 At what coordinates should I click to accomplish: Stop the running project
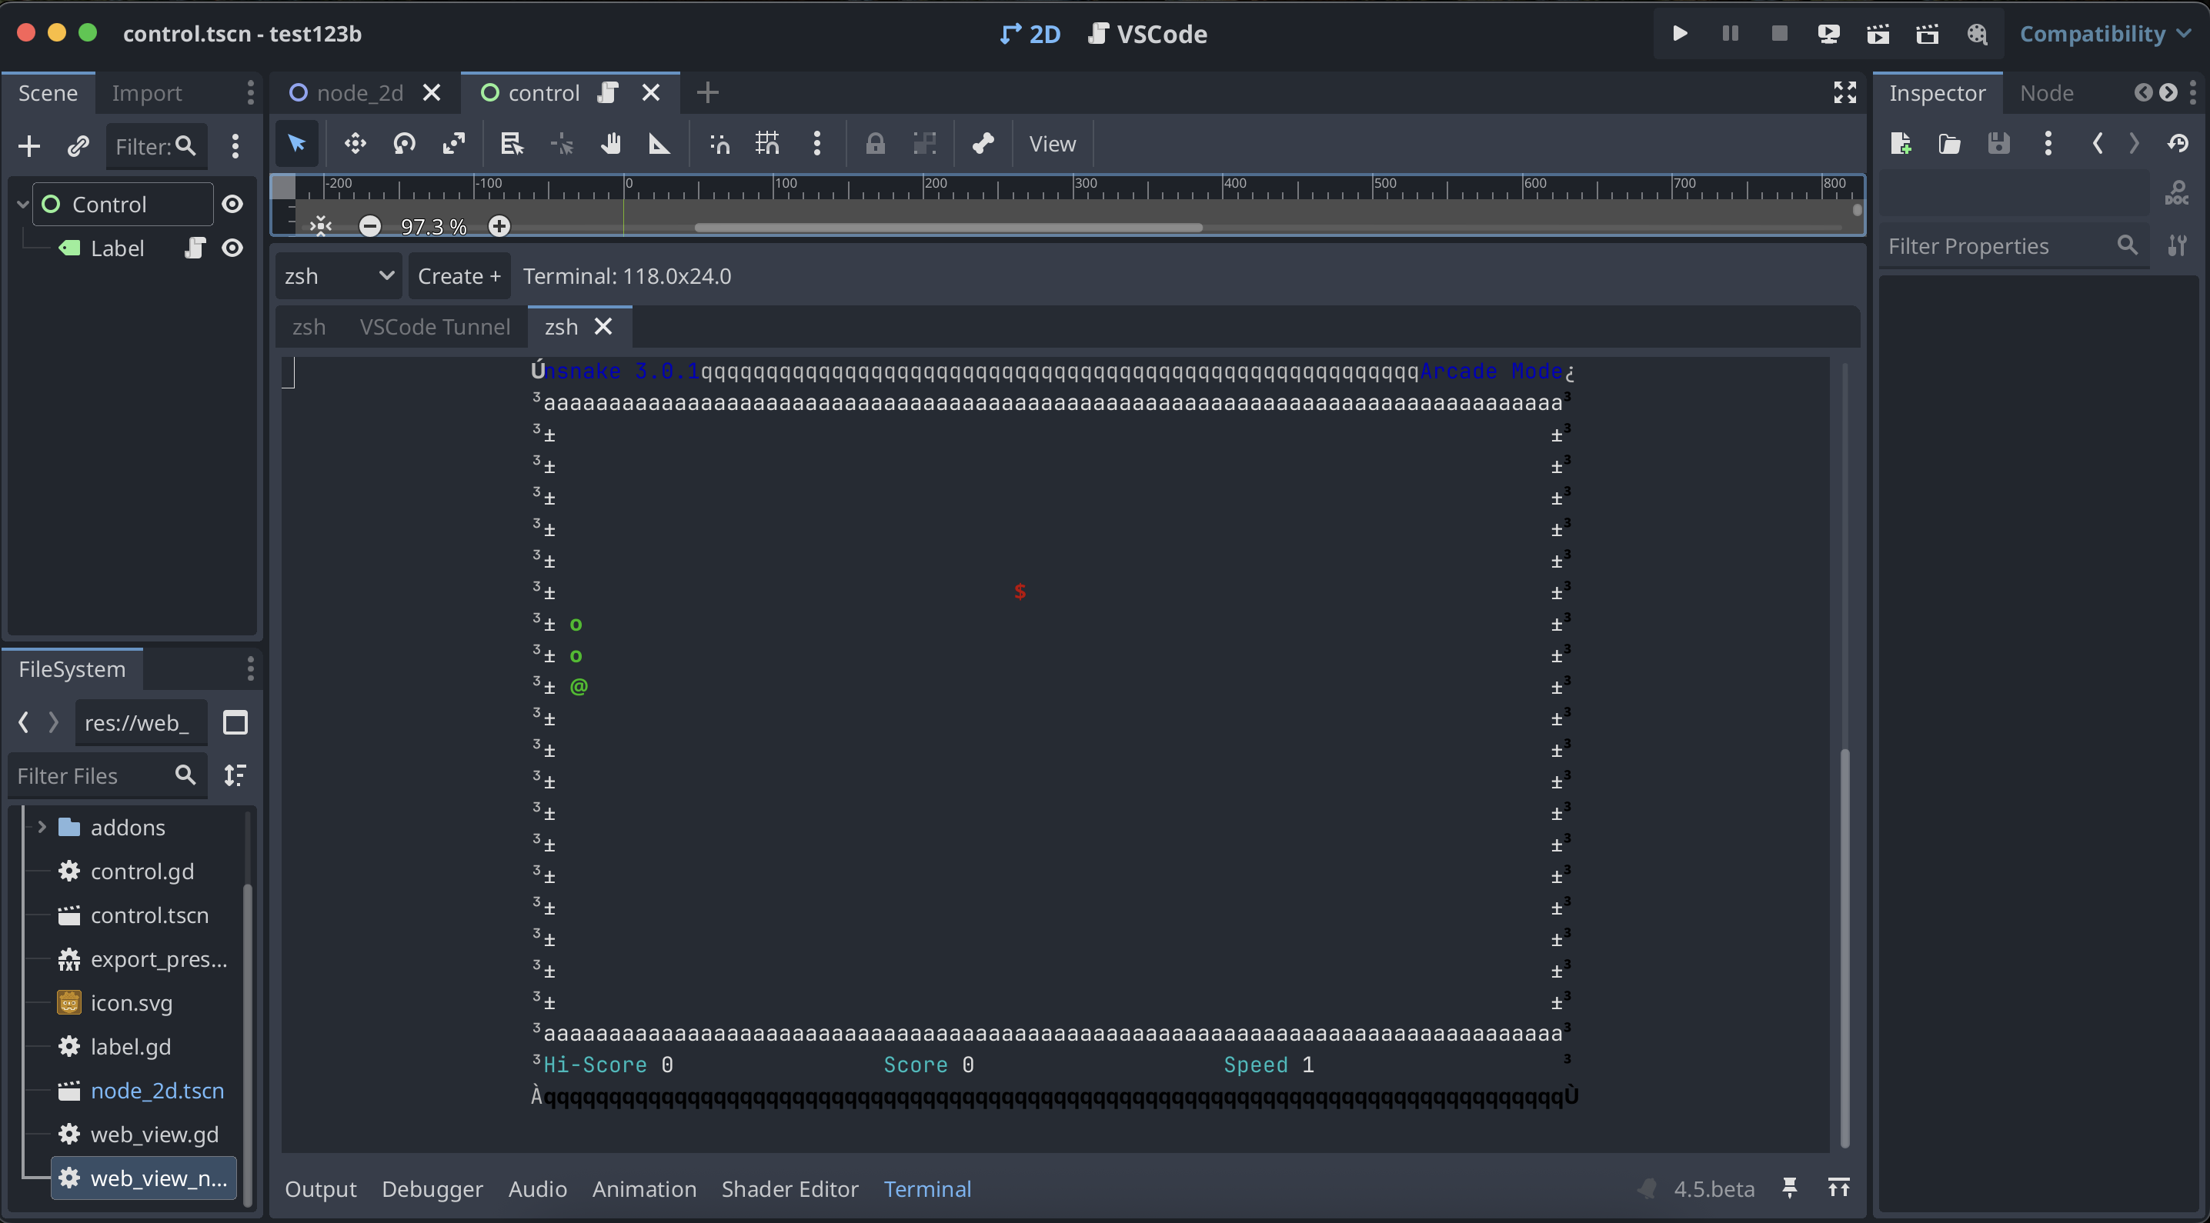(1779, 33)
